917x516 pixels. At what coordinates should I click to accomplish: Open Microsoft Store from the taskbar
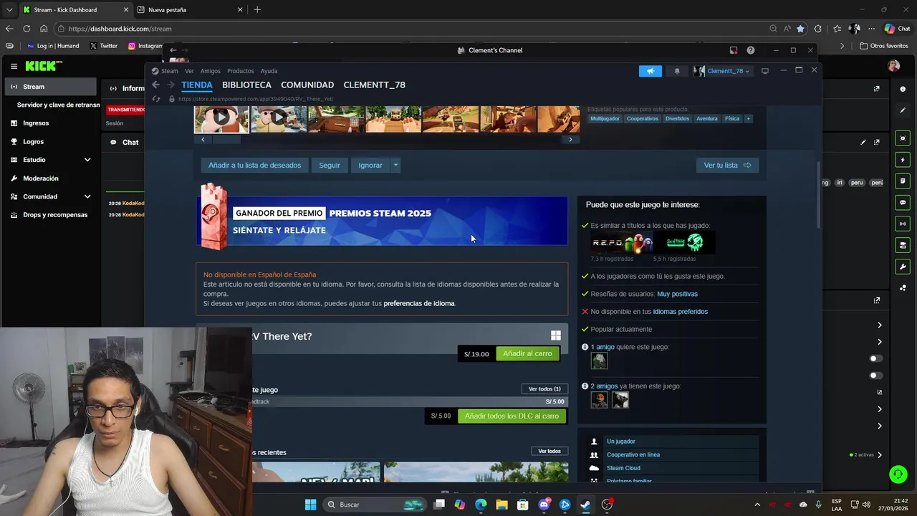point(523,505)
